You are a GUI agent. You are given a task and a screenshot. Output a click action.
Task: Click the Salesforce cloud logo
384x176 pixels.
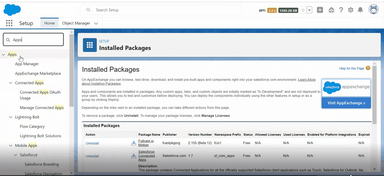[12, 10]
